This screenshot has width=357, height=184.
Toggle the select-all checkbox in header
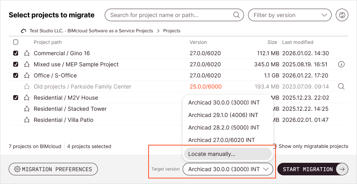pos(15,42)
